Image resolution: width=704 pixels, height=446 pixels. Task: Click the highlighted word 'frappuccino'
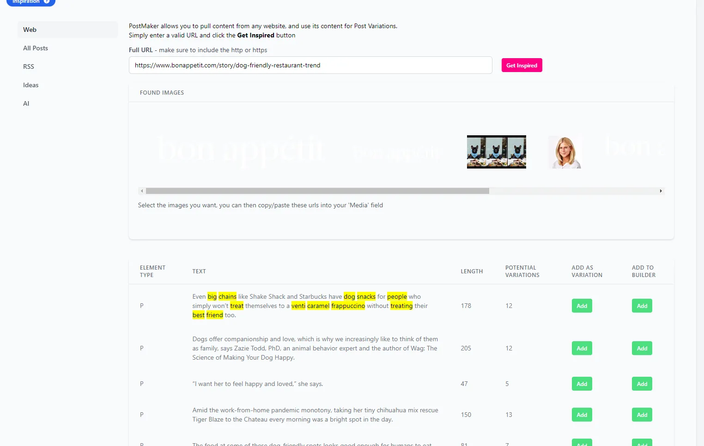[348, 306]
